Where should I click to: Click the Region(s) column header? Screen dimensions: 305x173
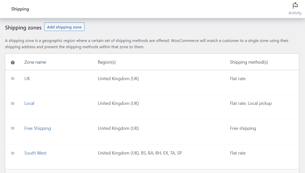click(107, 62)
